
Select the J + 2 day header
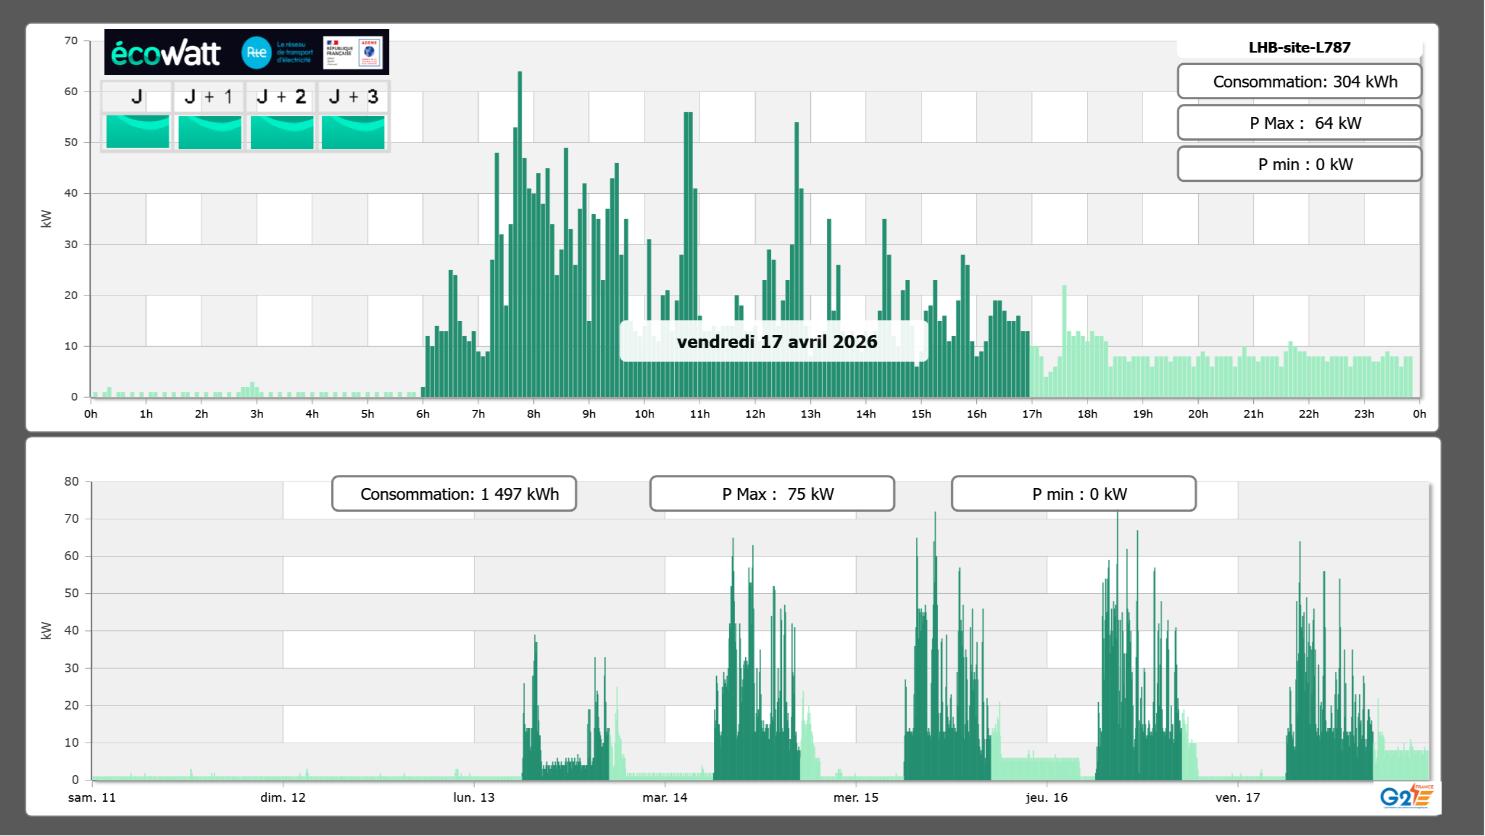click(282, 96)
